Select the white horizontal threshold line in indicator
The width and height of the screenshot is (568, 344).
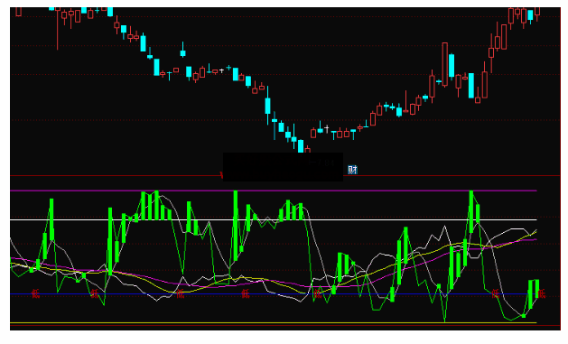273,219
